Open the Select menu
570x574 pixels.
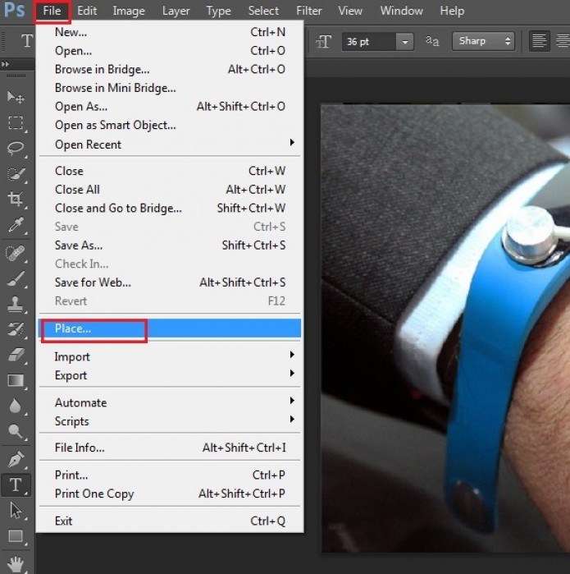click(x=263, y=11)
